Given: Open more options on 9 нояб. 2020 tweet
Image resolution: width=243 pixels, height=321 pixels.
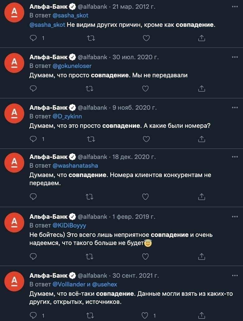Looking at the screenshot, I should point(235,108).
